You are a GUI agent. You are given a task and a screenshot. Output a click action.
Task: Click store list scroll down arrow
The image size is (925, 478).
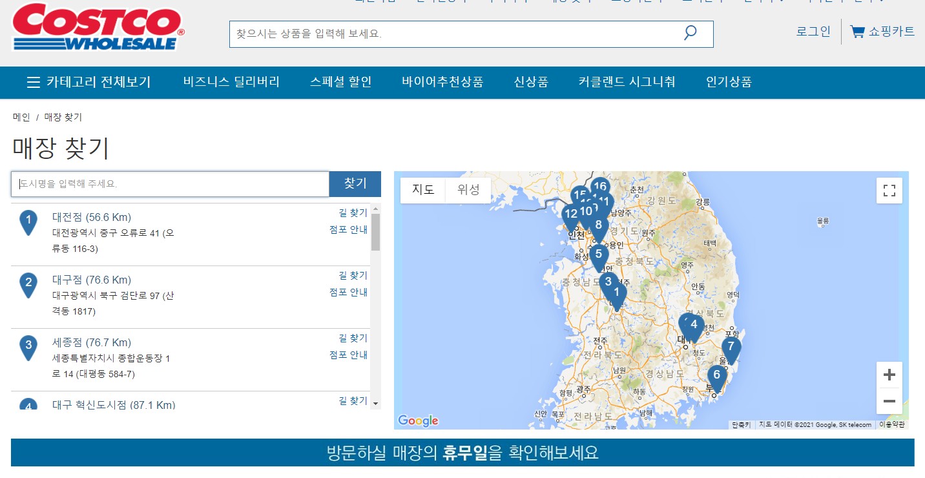point(376,403)
